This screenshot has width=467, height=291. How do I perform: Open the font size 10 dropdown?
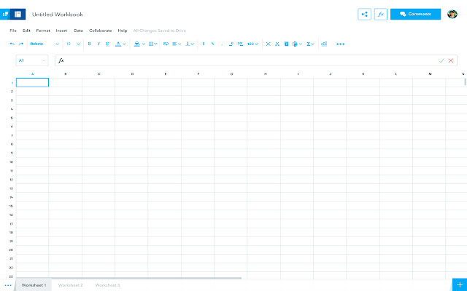pyautogui.click(x=73, y=44)
